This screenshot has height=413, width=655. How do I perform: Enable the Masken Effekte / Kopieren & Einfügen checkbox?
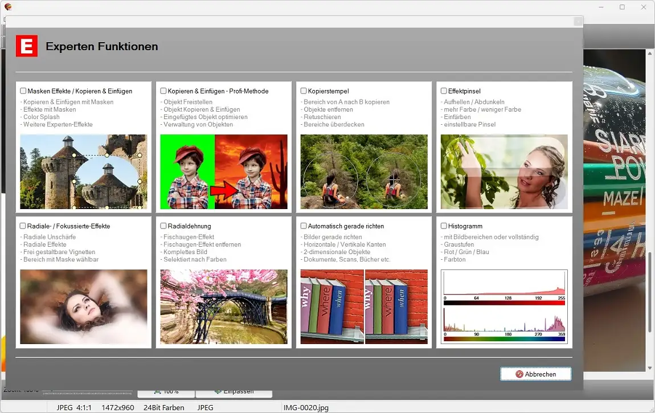23,91
